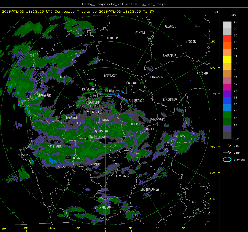Select the dark gray 5 dBZ swatch
This screenshot has height=232, width=248.
pos(227,135)
